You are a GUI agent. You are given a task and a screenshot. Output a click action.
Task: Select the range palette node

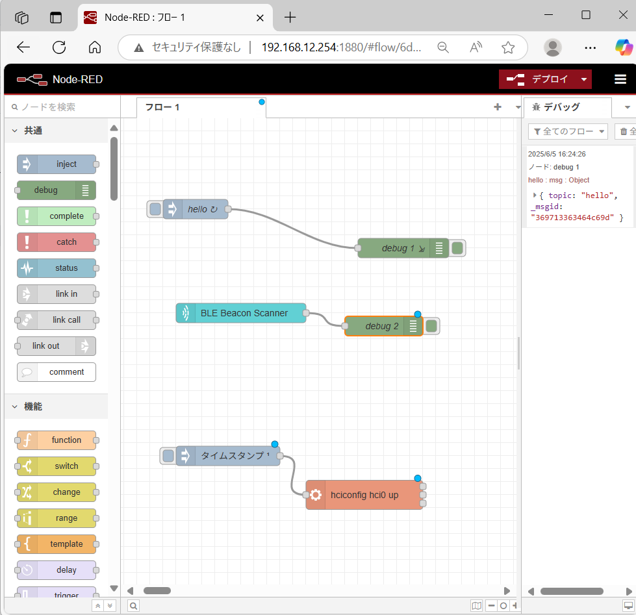pos(57,518)
